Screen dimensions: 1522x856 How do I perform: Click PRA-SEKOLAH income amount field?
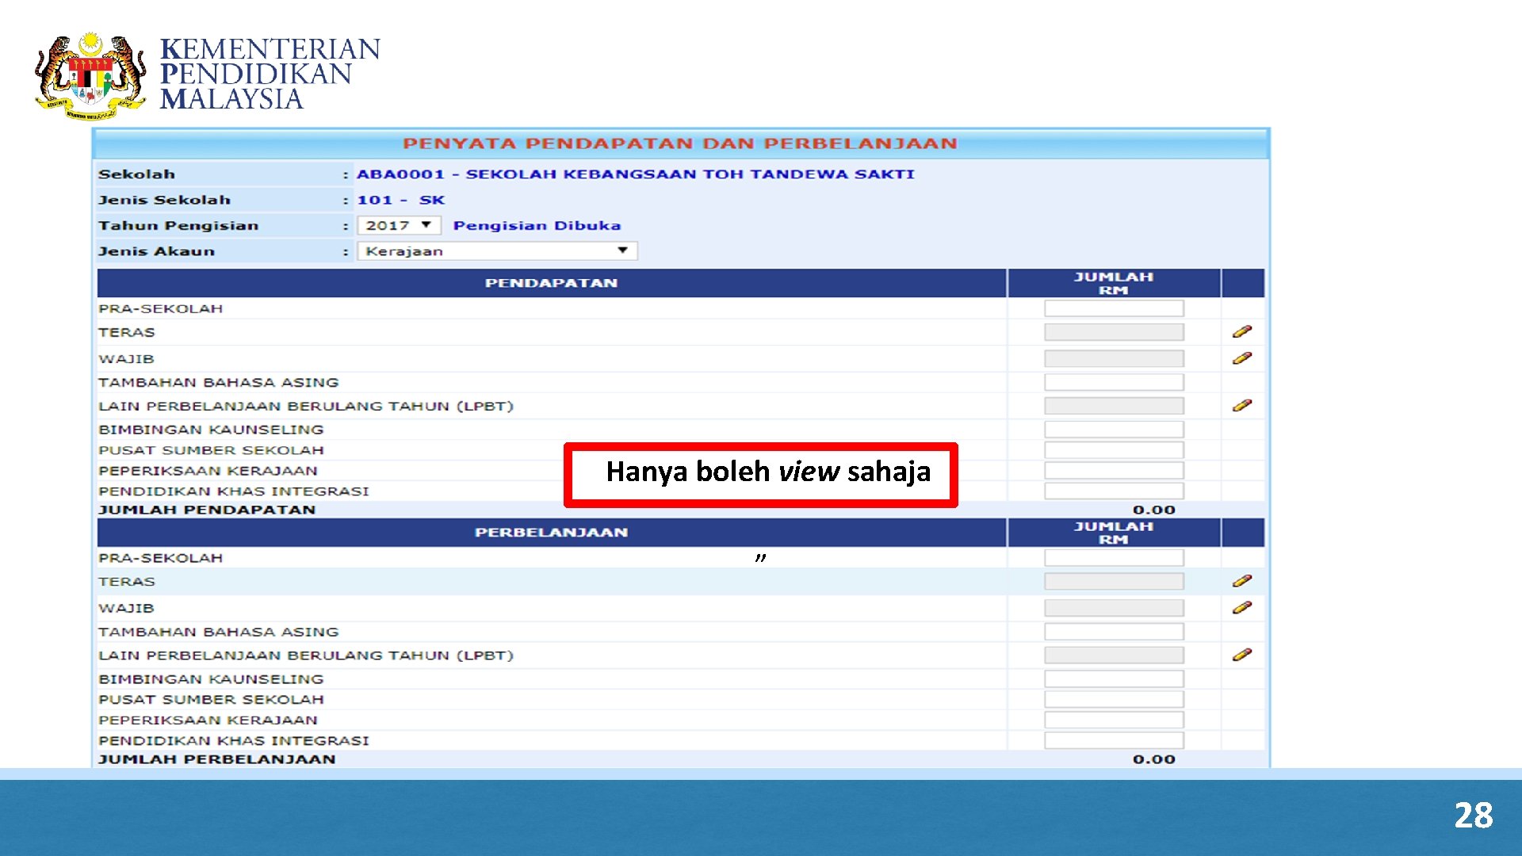[1114, 308]
